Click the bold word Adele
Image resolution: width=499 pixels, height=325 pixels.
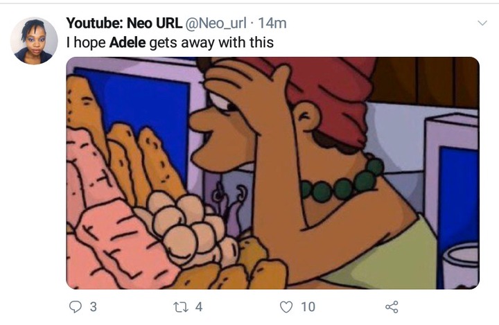(x=127, y=42)
